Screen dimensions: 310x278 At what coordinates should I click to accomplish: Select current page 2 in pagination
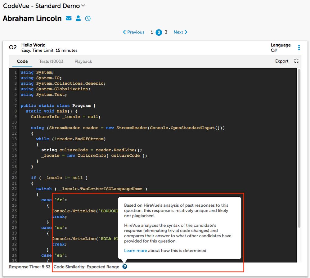[x=159, y=32]
